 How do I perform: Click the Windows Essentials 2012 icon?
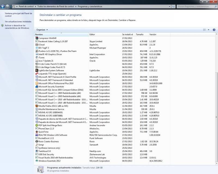point(37,161)
